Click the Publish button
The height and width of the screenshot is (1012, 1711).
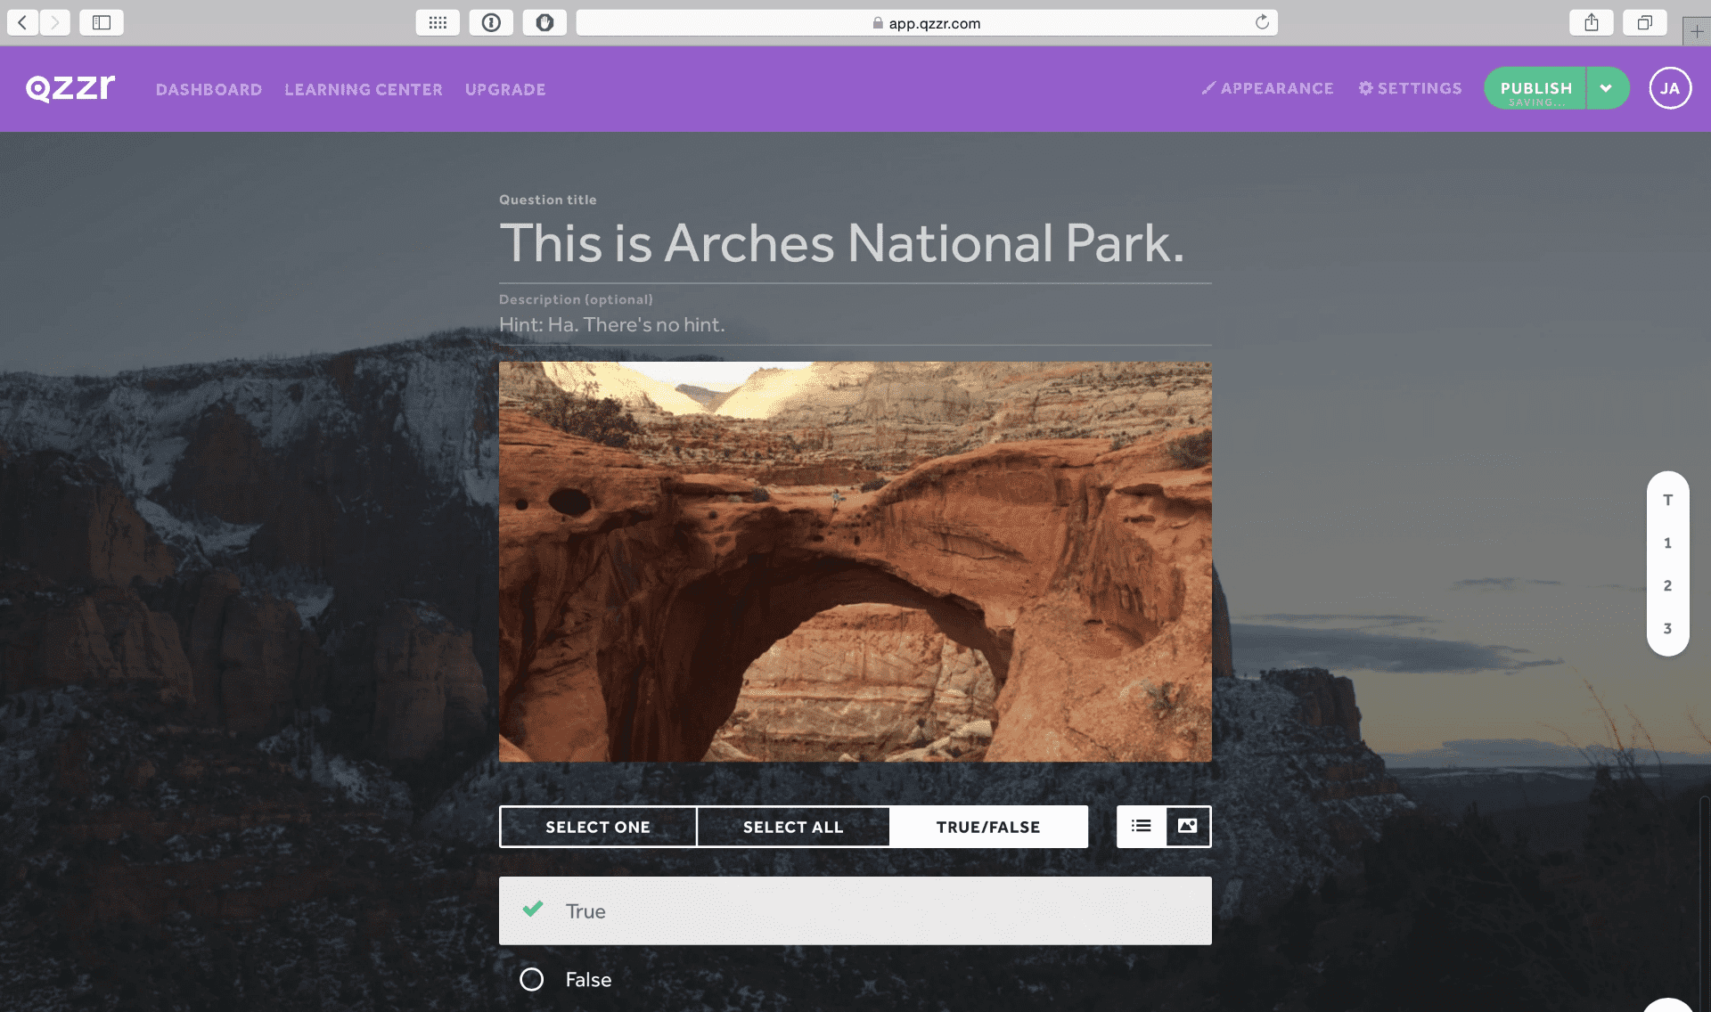pyautogui.click(x=1535, y=88)
